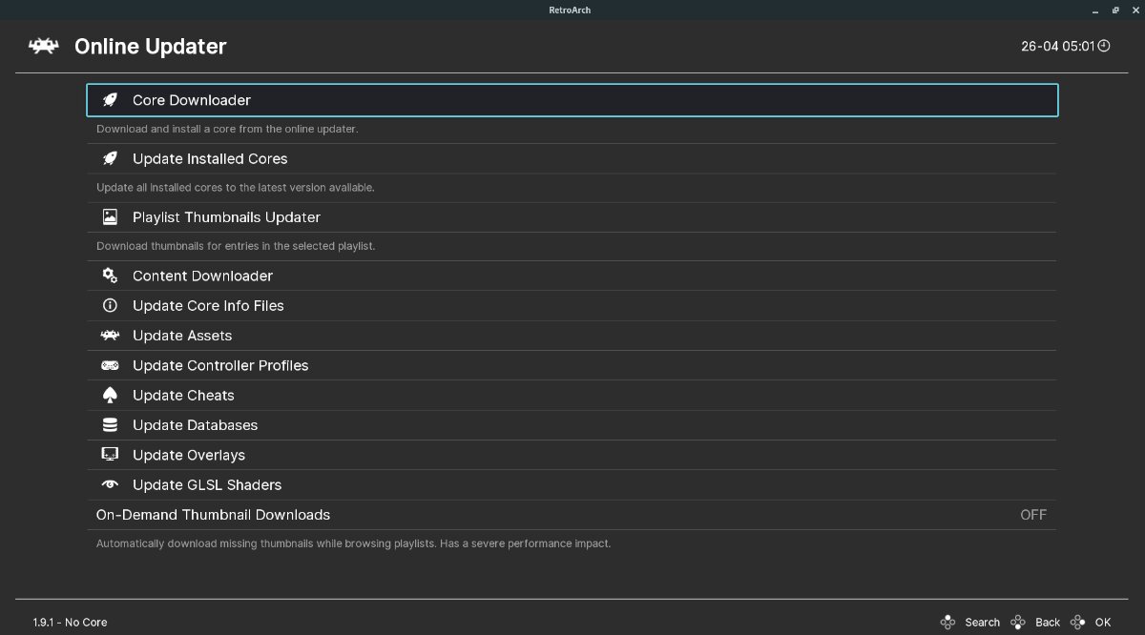
Task: Click the controller glyph beside Search
Action: pyautogui.click(x=947, y=622)
